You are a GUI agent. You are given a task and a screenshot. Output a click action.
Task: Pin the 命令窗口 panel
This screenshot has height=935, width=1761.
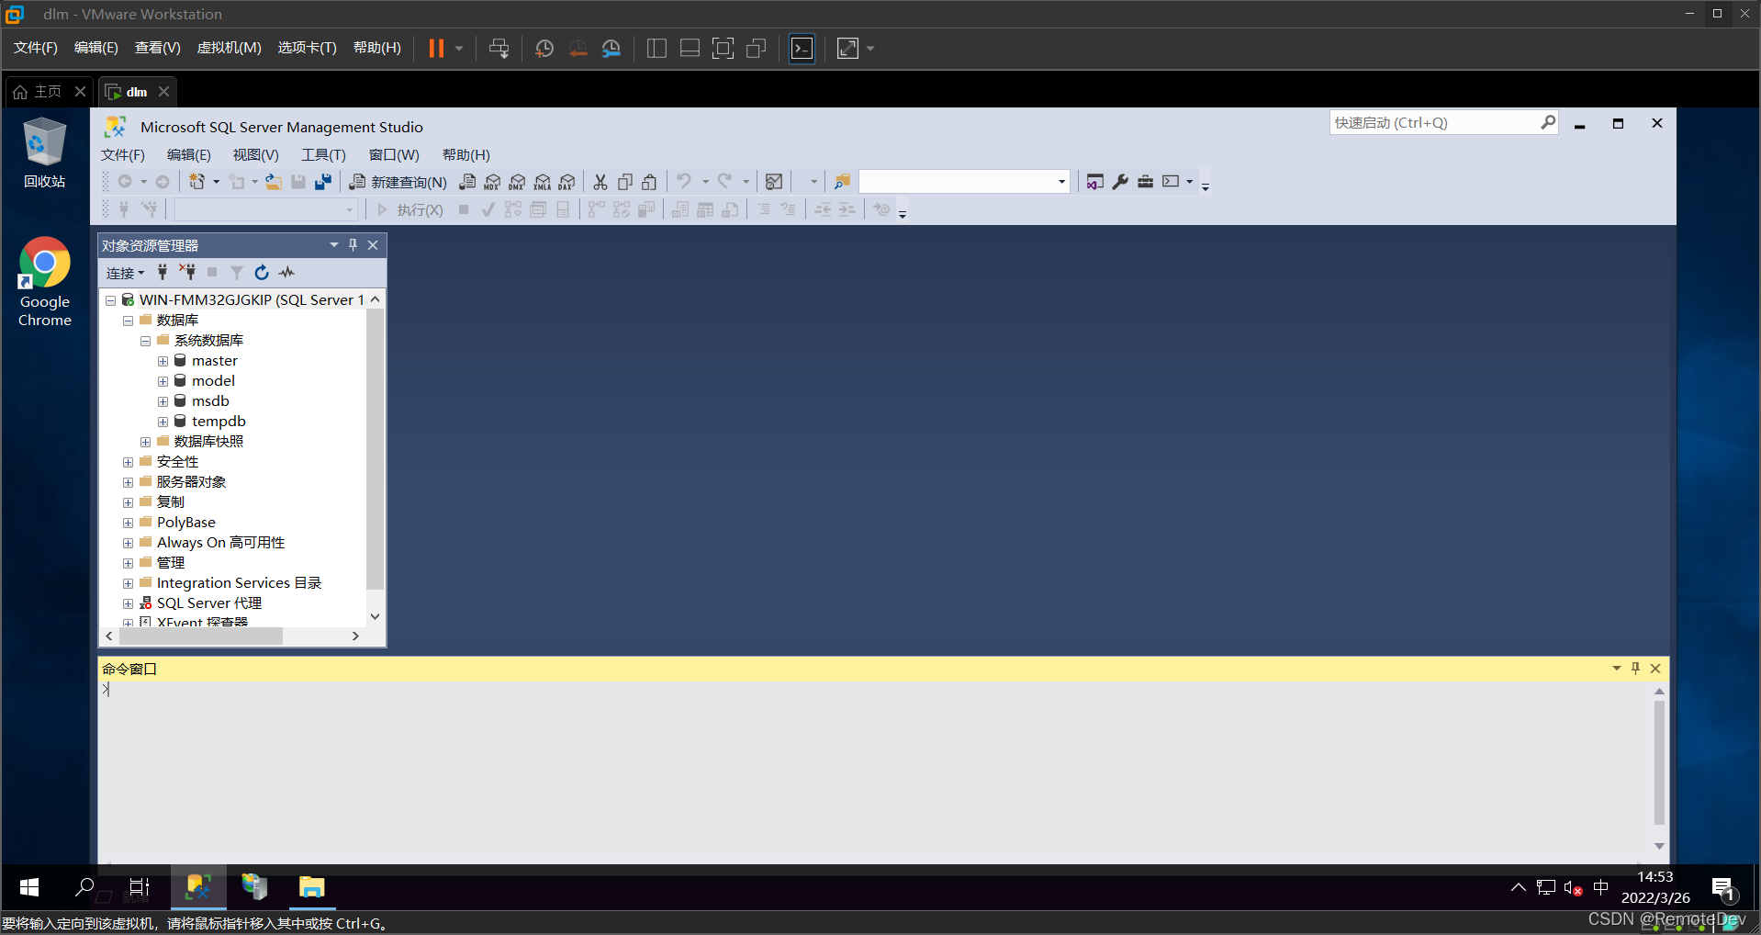click(x=1635, y=669)
